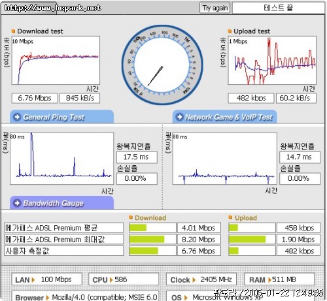
Task: Click the speedometer gauge needle
Action: (x=155, y=76)
